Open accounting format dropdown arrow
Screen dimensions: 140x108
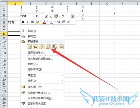(59, 16)
